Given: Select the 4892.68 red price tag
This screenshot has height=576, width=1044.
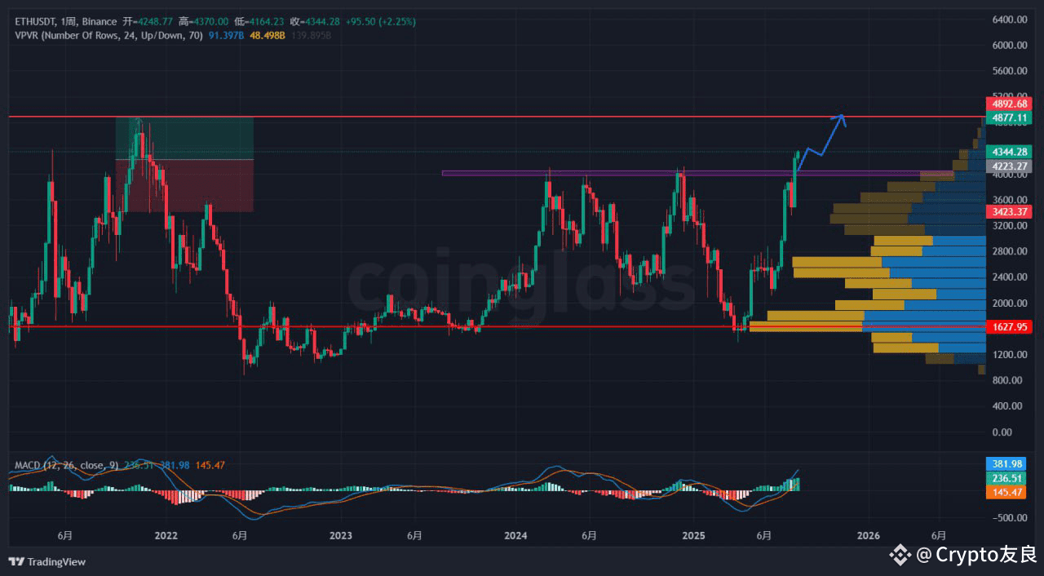Looking at the screenshot, I should point(1011,104).
